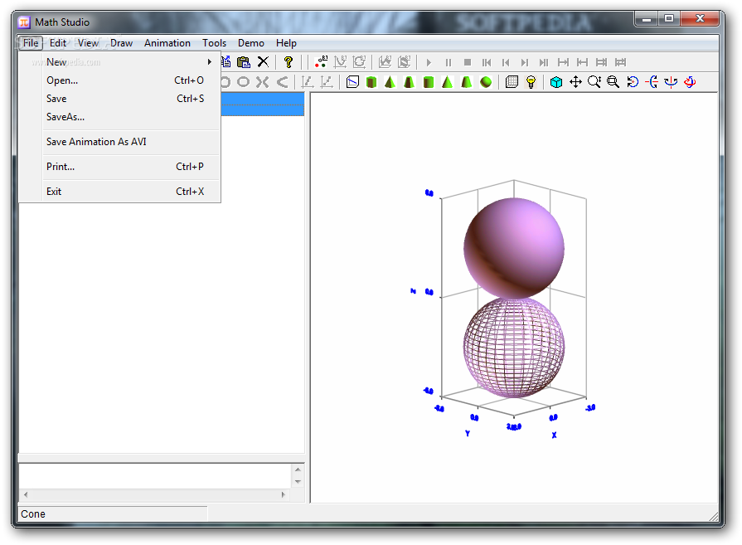Viewport: 742px width, 545px height.
Task: Insert a green cone shape after the cylinder
Action: click(x=390, y=82)
